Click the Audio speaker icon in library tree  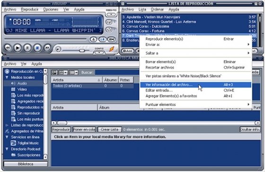(x=13, y=83)
